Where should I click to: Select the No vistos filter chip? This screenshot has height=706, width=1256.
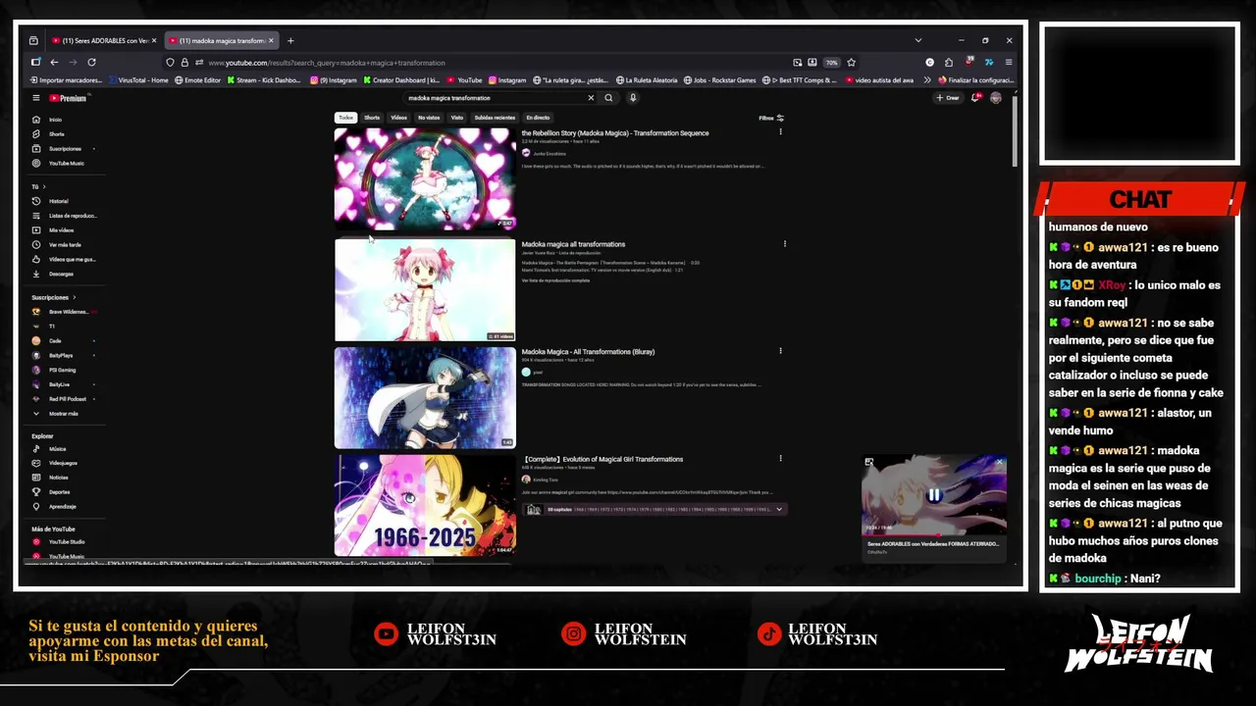tap(429, 118)
